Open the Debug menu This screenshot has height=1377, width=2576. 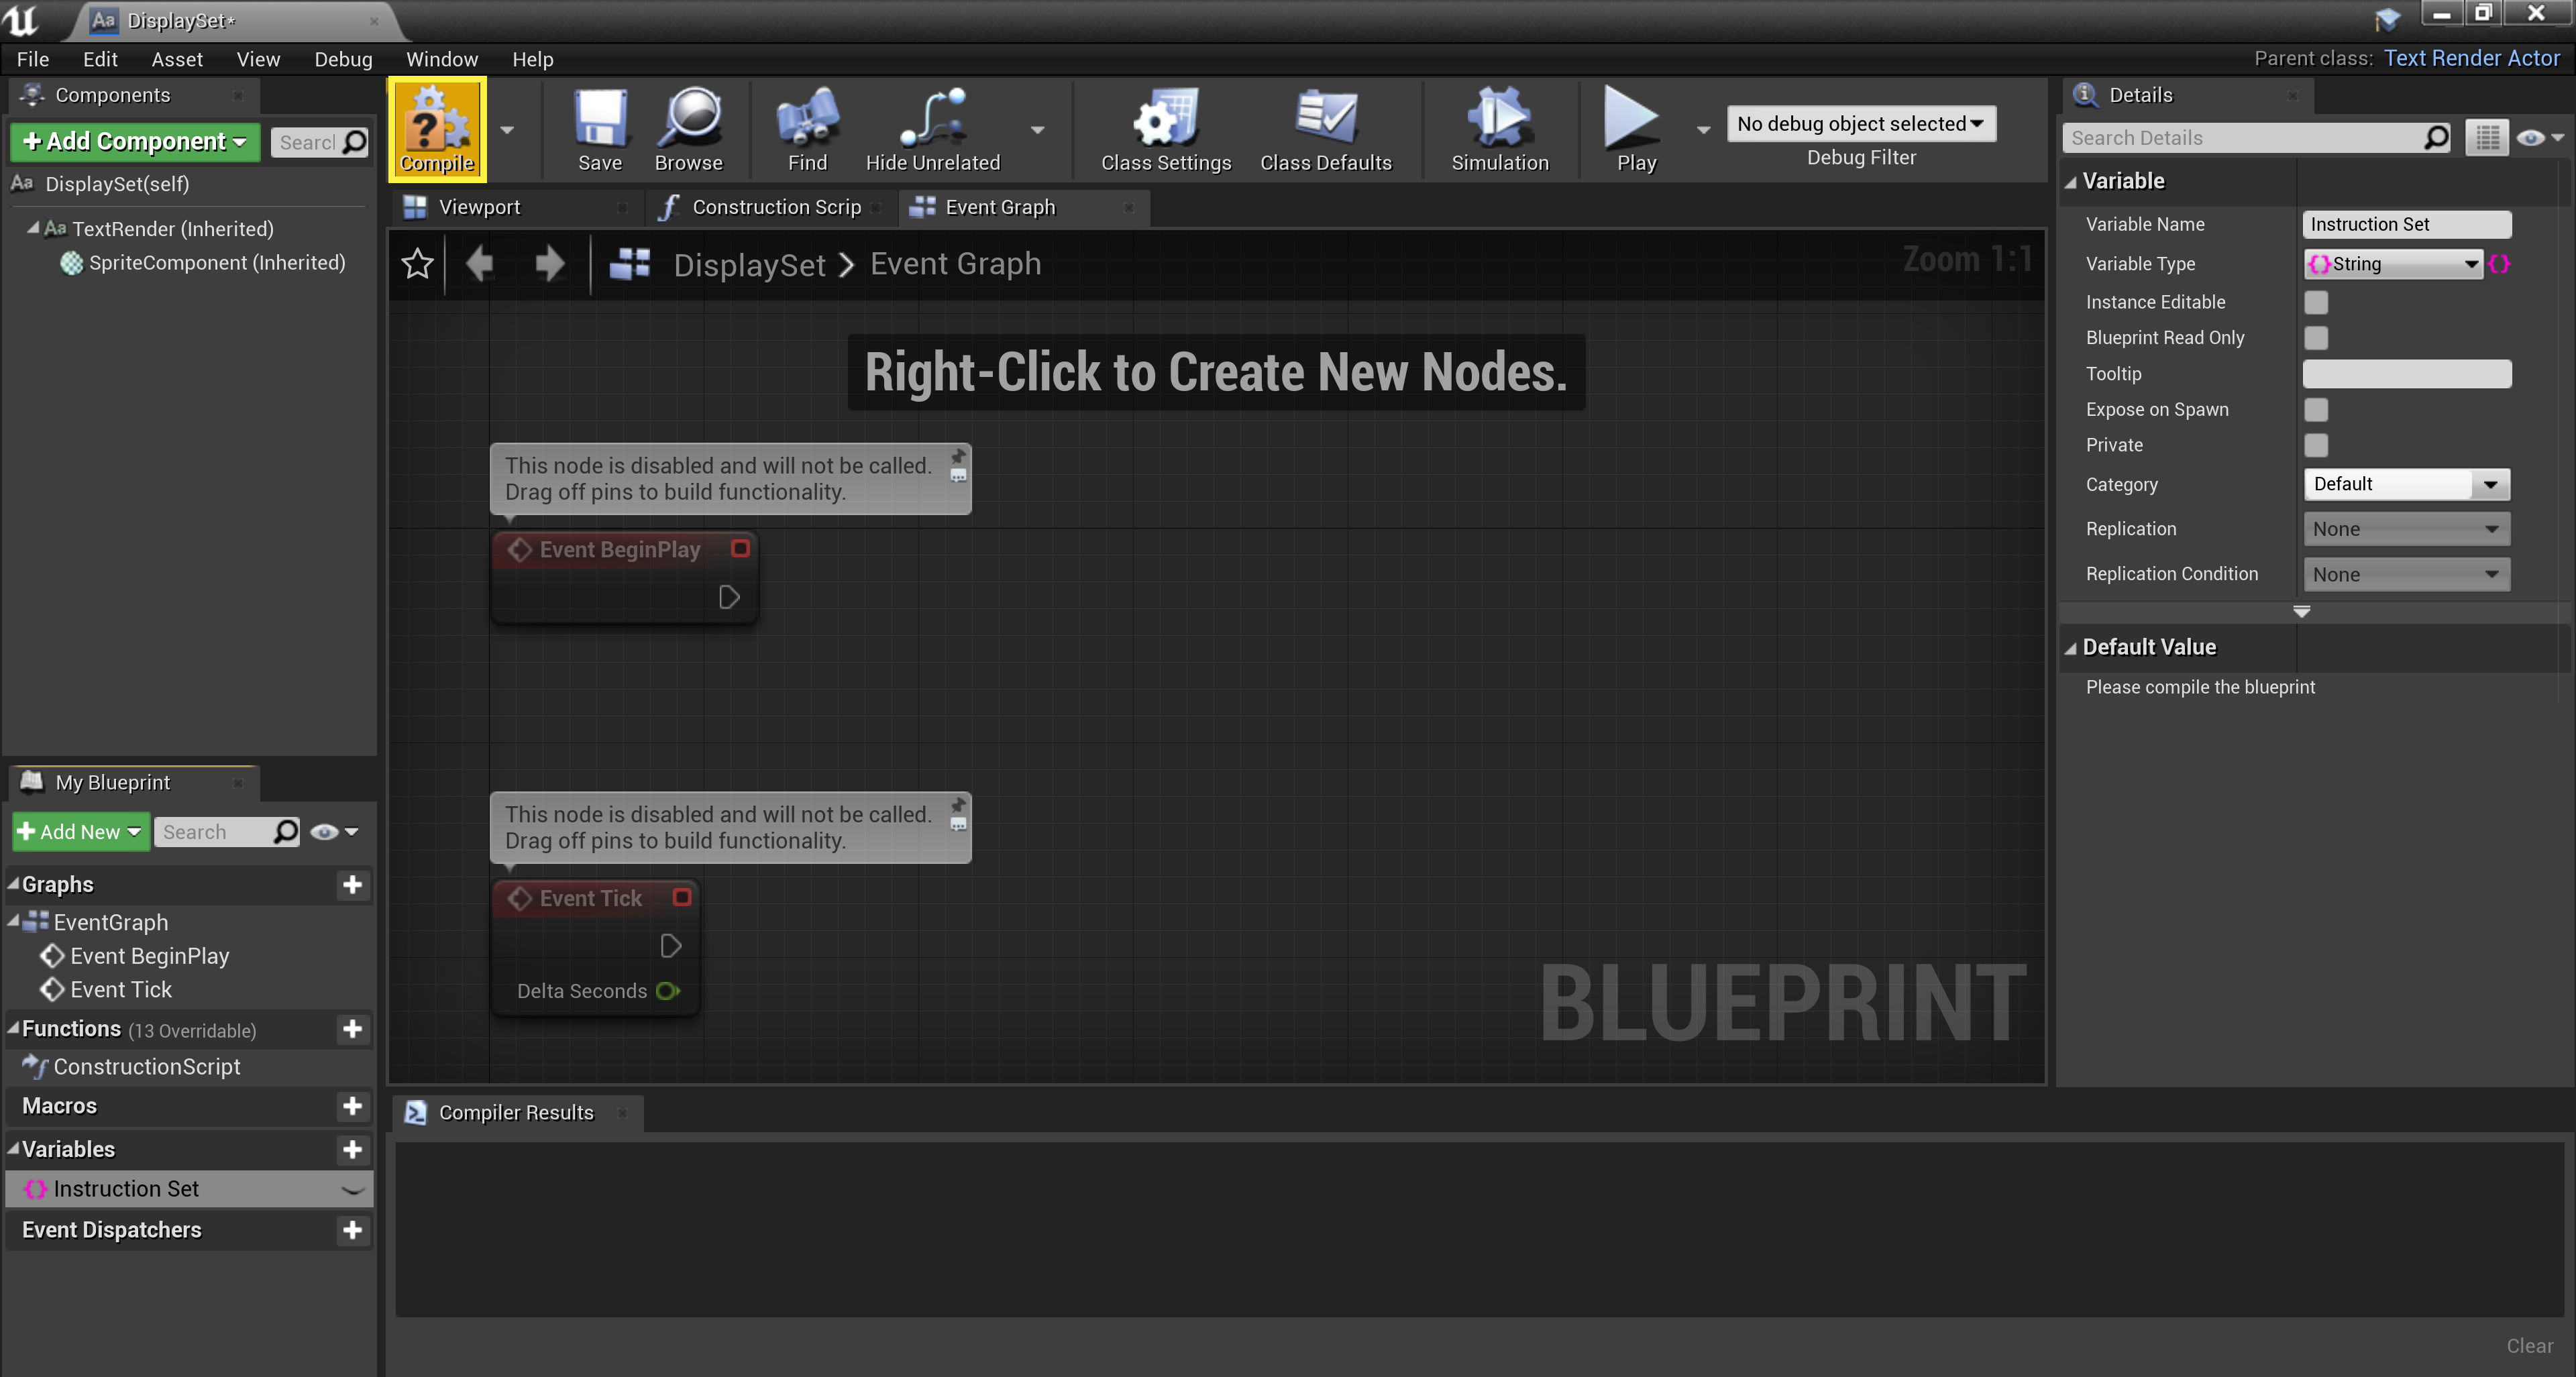click(342, 58)
